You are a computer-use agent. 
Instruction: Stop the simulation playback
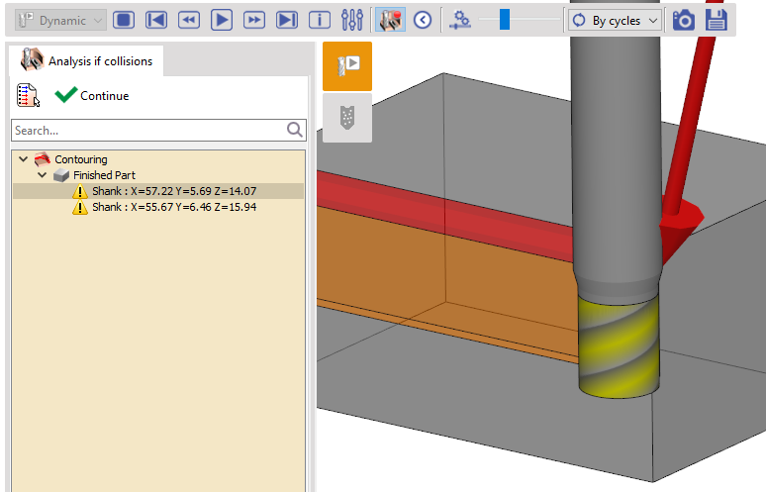[123, 20]
